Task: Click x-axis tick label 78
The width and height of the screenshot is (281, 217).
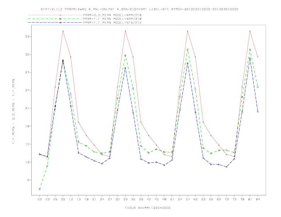Action: click(x=242, y=199)
